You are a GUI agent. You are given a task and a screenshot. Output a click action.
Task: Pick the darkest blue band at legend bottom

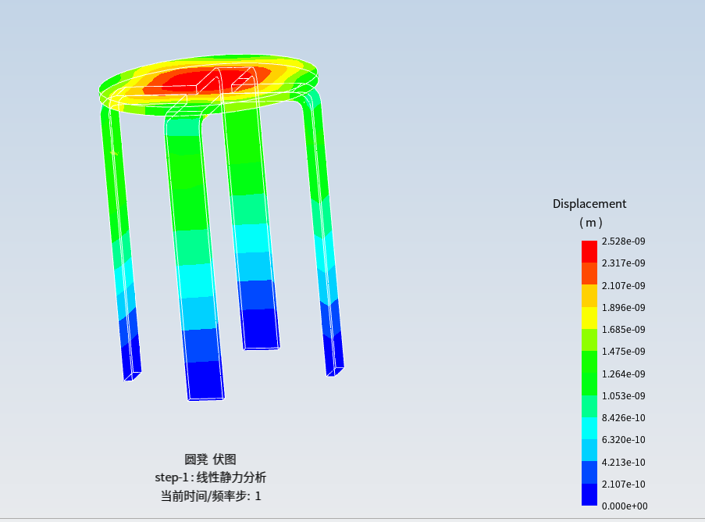coord(589,495)
